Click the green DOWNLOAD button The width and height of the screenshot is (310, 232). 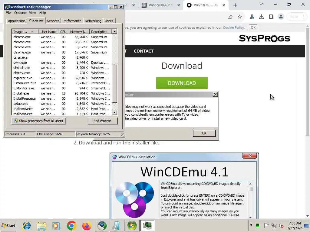(x=182, y=83)
